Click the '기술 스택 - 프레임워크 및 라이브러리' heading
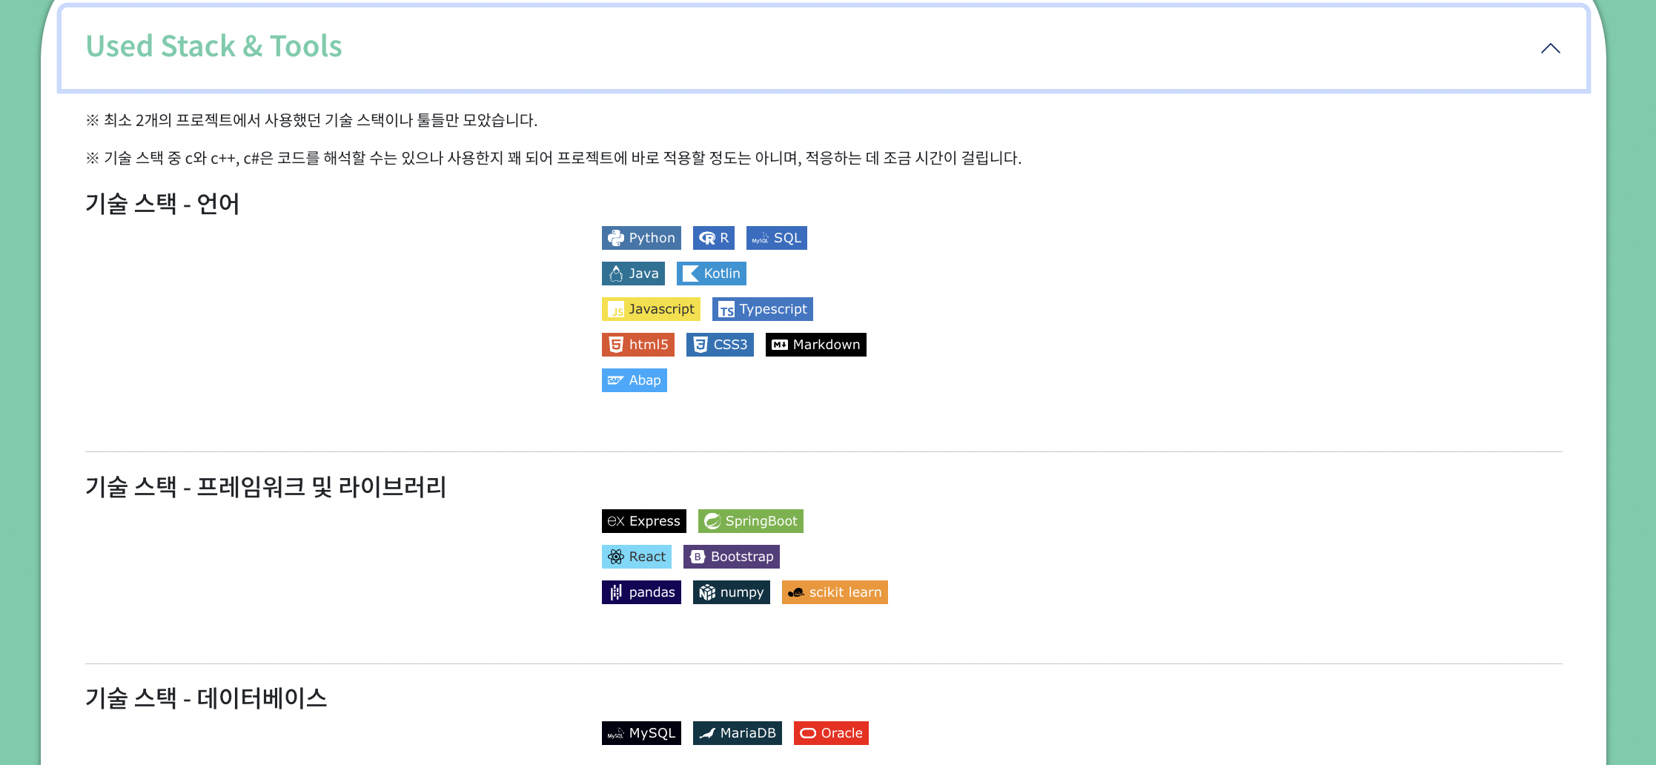Viewport: 1656px width, 765px height. click(x=266, y=487)
